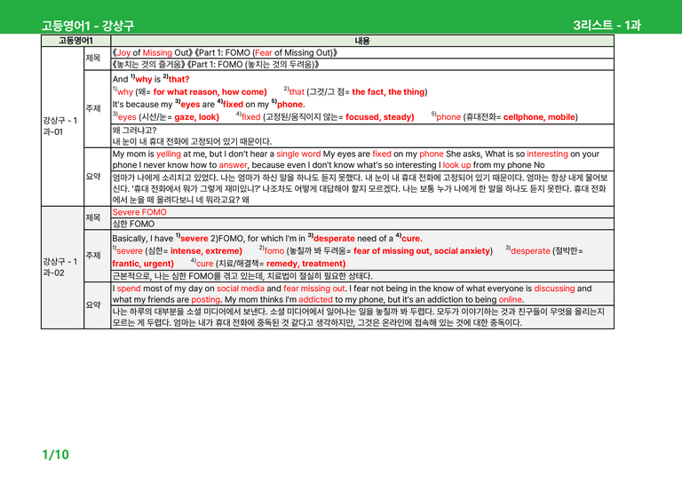Click the header title 고등영어1 - 강상구
The width and height of the screenshot is (682, 482).
click(x=87, y=26)
